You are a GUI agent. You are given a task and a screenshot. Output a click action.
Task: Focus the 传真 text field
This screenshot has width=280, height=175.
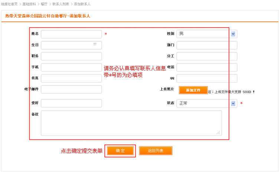pyautogui.click(x=71, y=78)
